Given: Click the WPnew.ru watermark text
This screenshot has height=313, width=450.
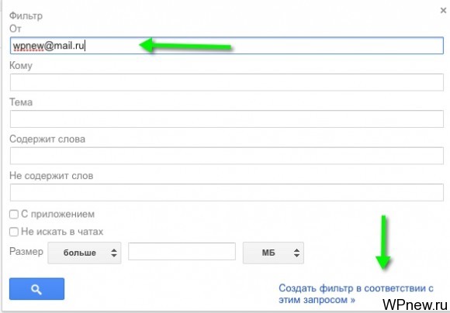Looking at the screenshot, I should (x=415, y=304).
